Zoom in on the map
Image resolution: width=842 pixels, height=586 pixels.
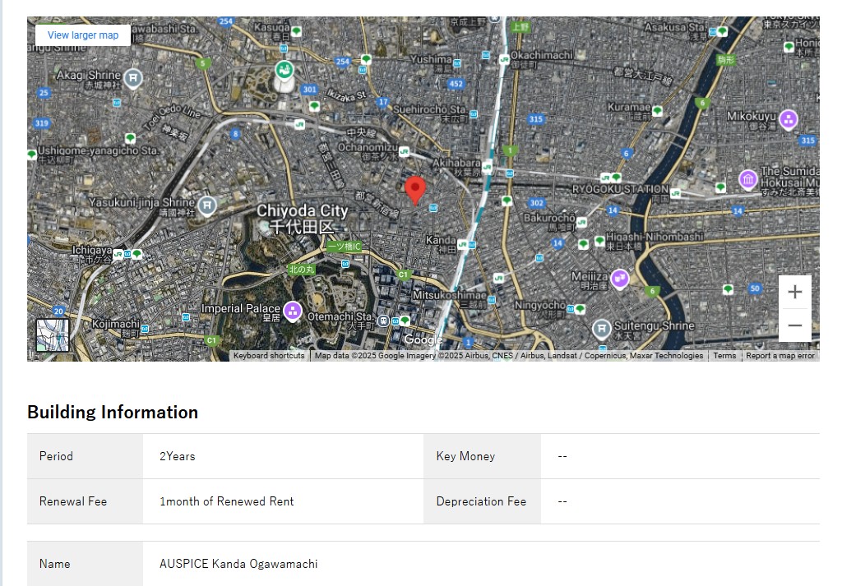point(795,292)
